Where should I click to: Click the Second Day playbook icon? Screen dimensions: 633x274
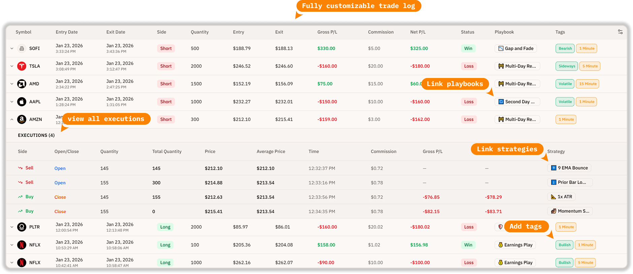pyautogui.click(x=501, y=102)
